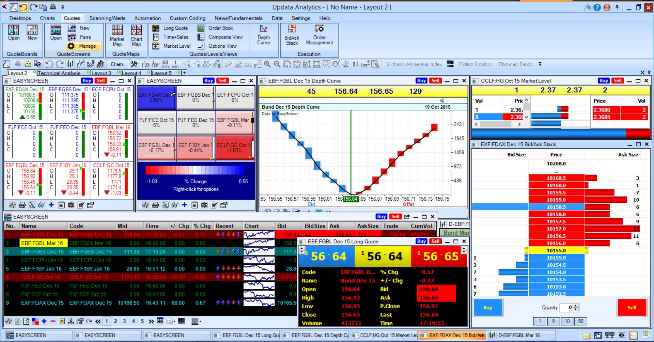The height and width of the screenshot is (342, 654).
Task: Select page 2 in the quote list toolbar
Action: 115,321
